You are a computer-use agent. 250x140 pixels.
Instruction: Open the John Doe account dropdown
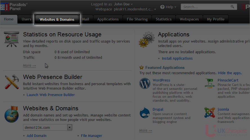pyautogui.click(x=123, y=4)
